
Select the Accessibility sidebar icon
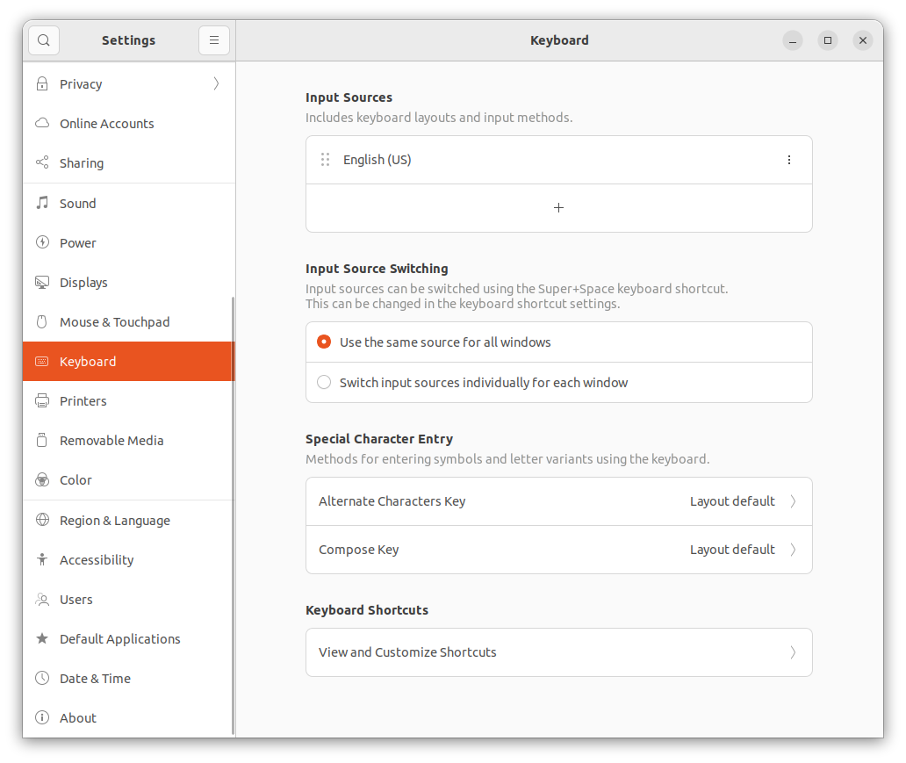coord(41,559)
